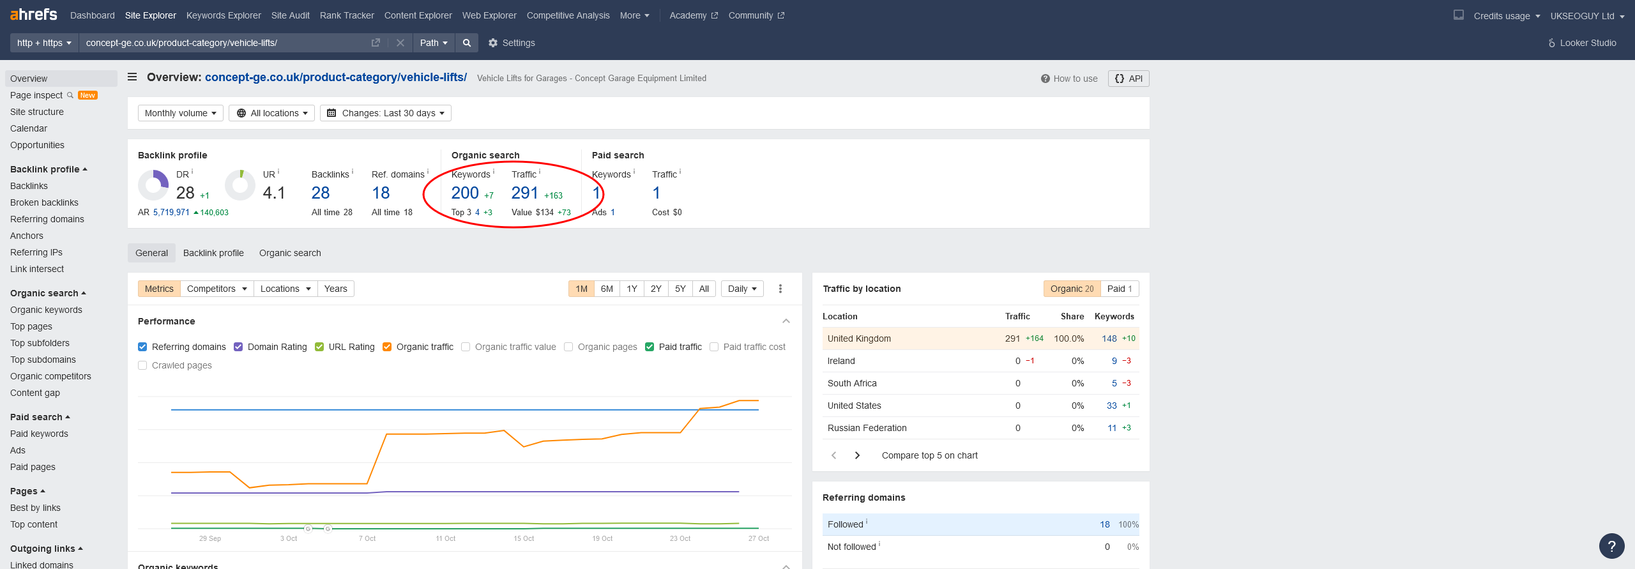Viewport: 1635px width, 569px height.
Task: Open Keywords Explorer in the top menu
Action: pyautogui.click(x=224, y=15)
